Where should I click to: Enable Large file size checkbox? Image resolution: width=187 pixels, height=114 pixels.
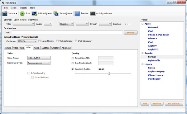click(40, 41)
